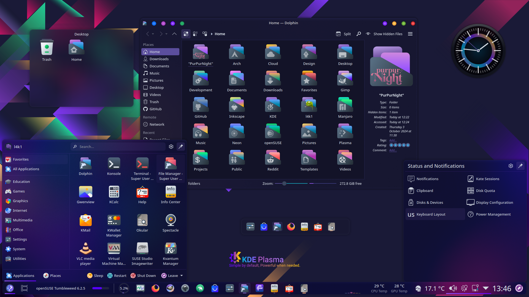Screen dimensions: 529x297
Task: Open Trash on the Desktop widget
Action: click(47, 50)
